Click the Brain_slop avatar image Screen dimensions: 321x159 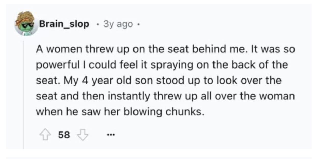coord(26,23)
